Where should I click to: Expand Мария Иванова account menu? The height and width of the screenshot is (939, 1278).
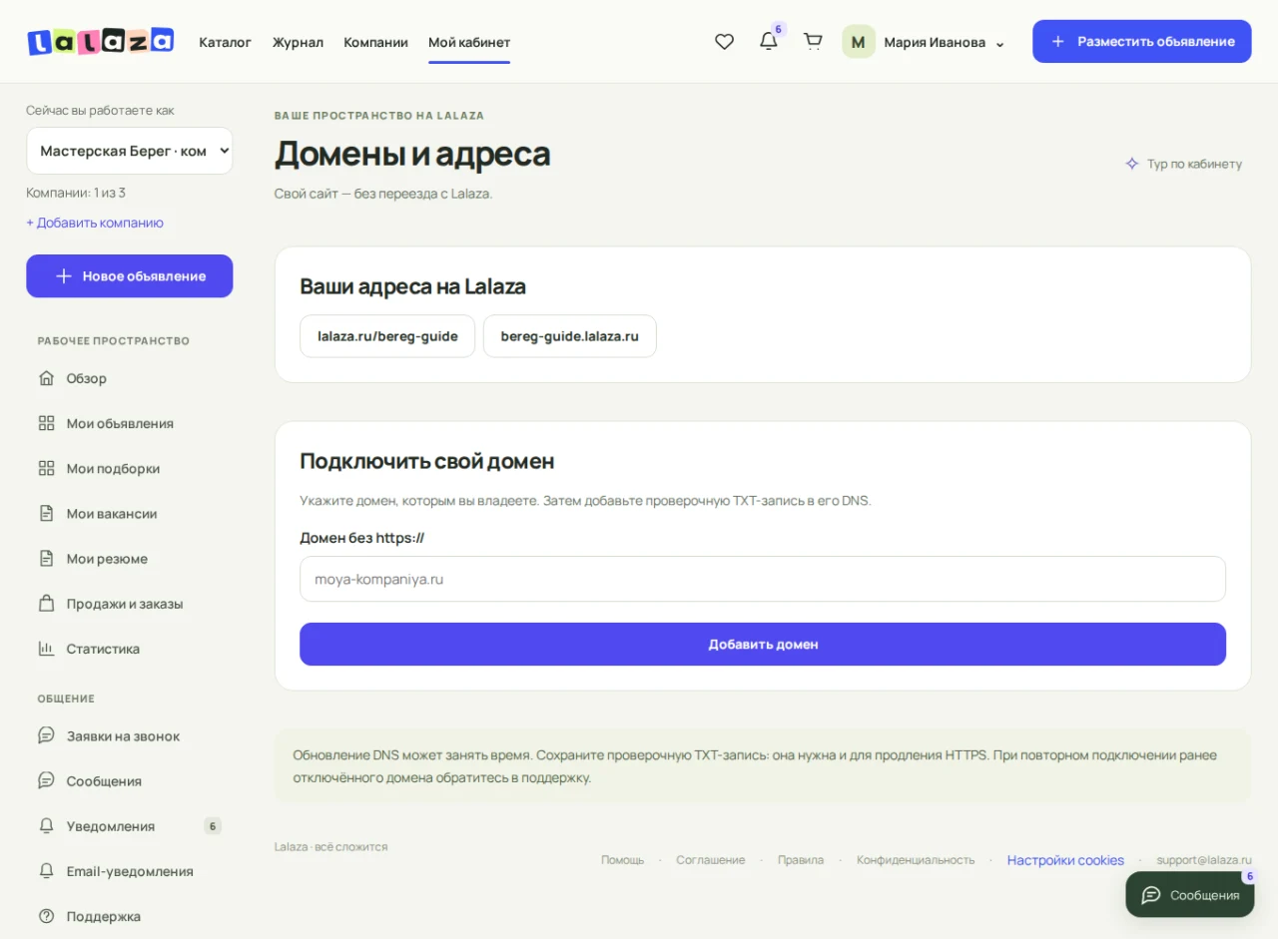tap(944, 42)
